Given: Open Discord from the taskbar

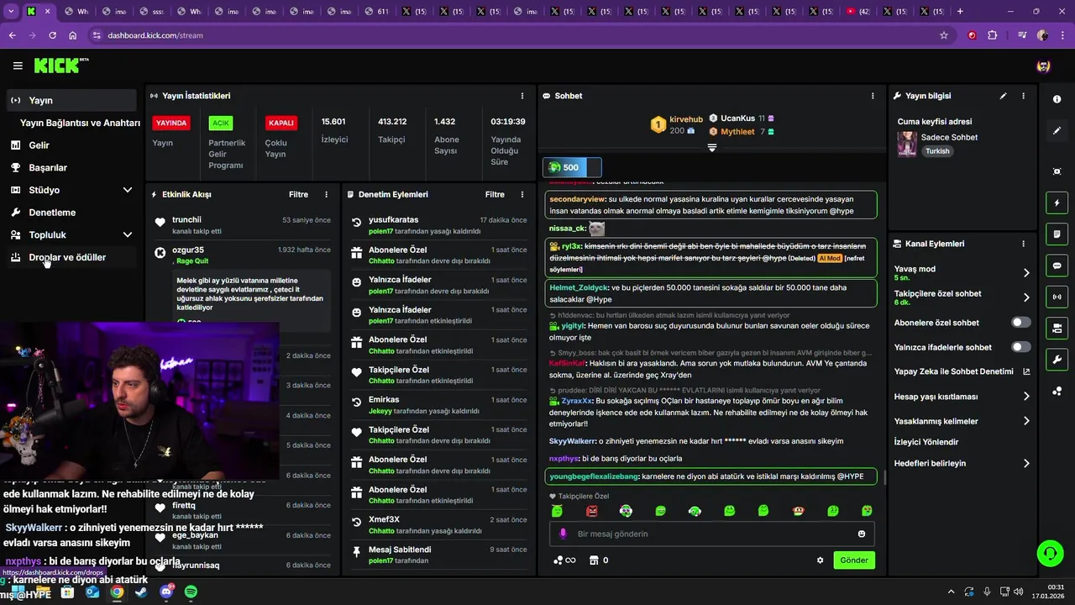Looking at the screenshot, I should point(165,592).
